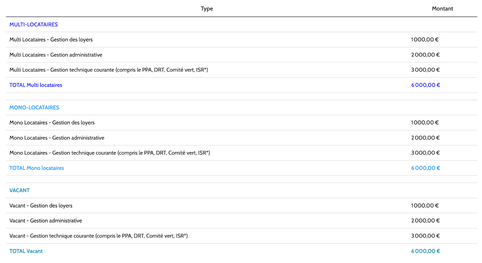Click the Mono Locataires - Gestion des loyers row
This screenshot has height=263, width=482.
click(x=241, y=122)
